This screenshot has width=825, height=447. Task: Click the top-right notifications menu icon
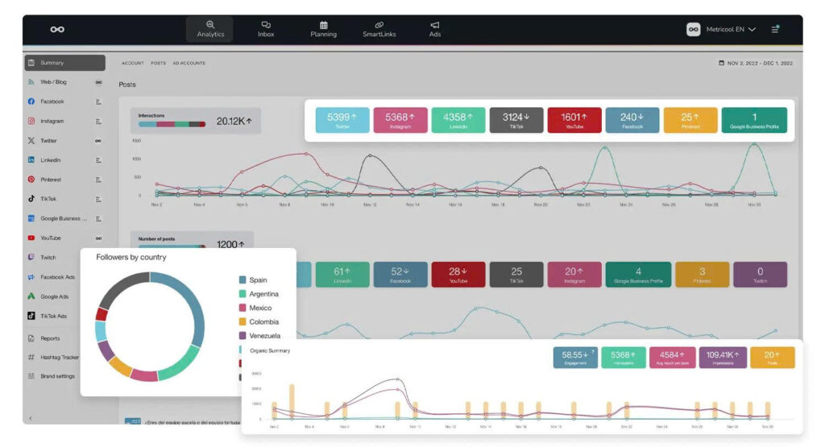coord(775,29)
